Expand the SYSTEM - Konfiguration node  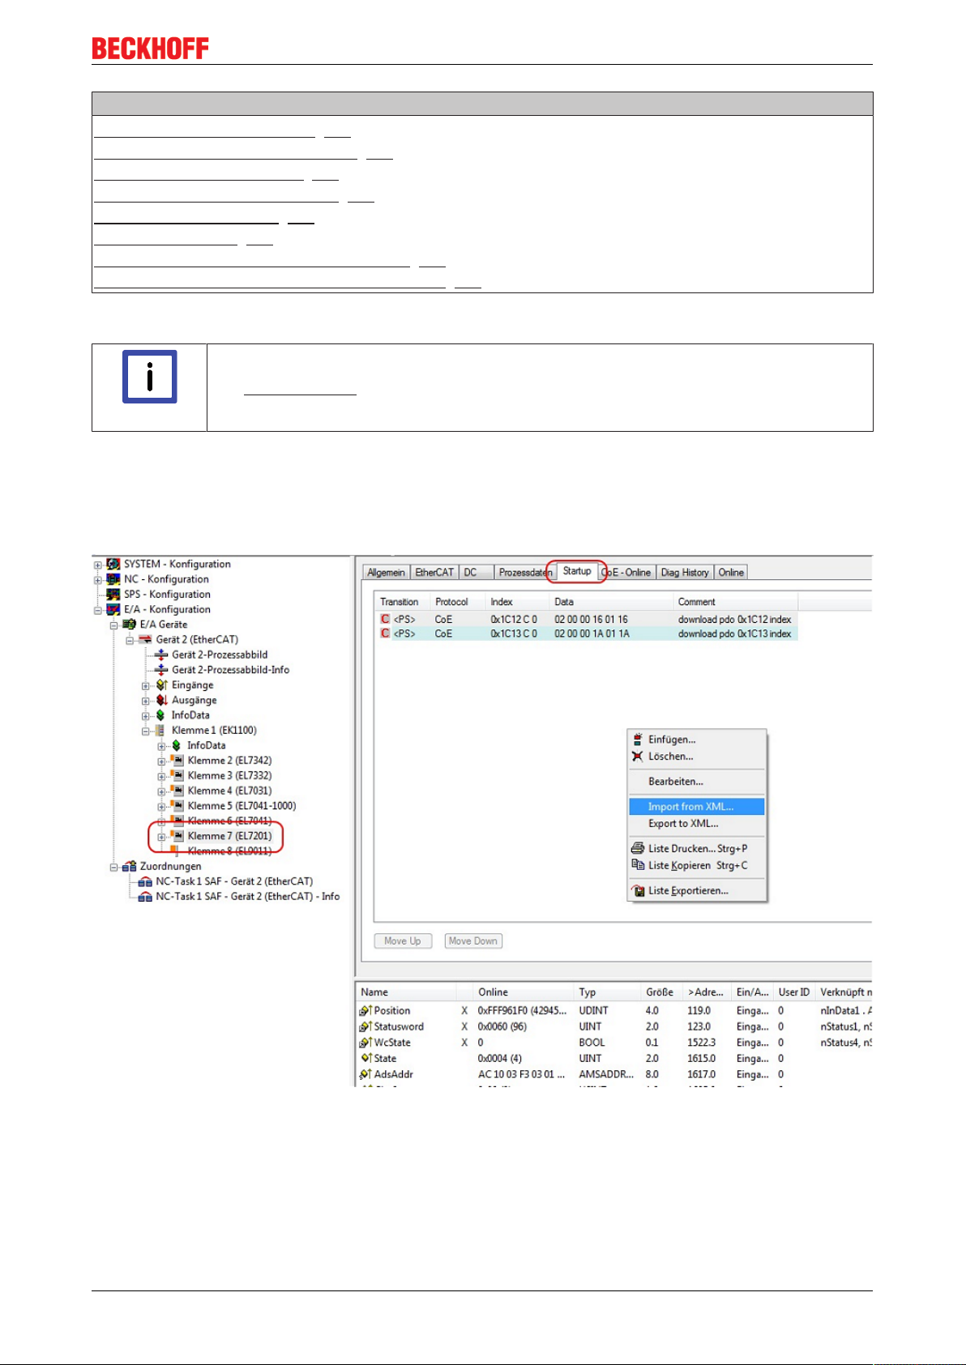point(97,565)
